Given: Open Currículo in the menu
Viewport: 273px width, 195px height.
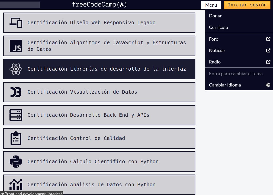Looking at the screenshot, I should pyautogui.click(x=239, y=27).
